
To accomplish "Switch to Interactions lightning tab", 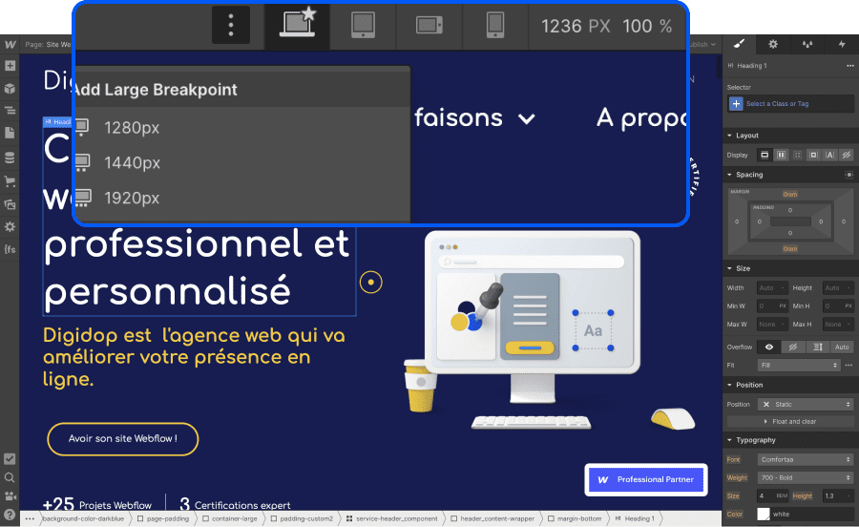I will pos(842,44).
